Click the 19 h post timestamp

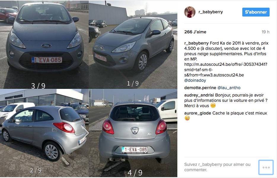click(265, 32)
